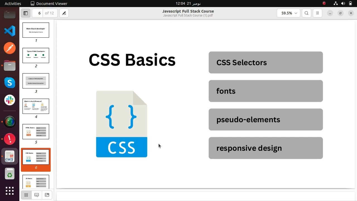Expand the 59.5% zoom level dropdown
The image size is (357, 201).
tap(289, 13)
